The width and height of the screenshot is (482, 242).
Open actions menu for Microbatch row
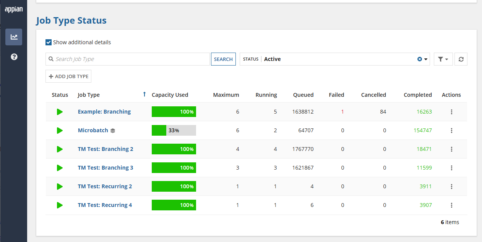(x=451, y=130)
